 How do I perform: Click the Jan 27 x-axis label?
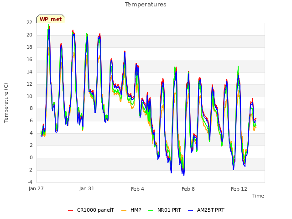click(36, 188)
